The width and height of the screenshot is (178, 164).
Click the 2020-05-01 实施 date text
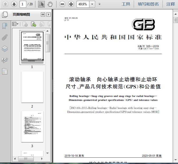pos(152,156)
